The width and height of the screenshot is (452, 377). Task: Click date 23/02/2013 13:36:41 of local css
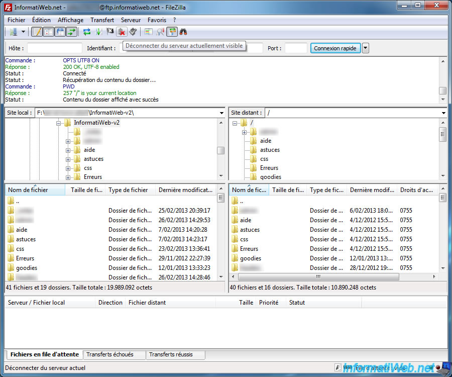pos(184,249)
